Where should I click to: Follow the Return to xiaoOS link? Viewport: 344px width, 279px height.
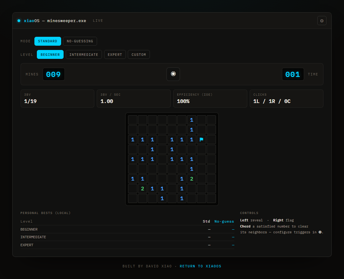click(200, 266)
